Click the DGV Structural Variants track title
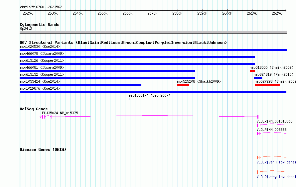This screenshot has width=296, height=187. click(123, 43)
